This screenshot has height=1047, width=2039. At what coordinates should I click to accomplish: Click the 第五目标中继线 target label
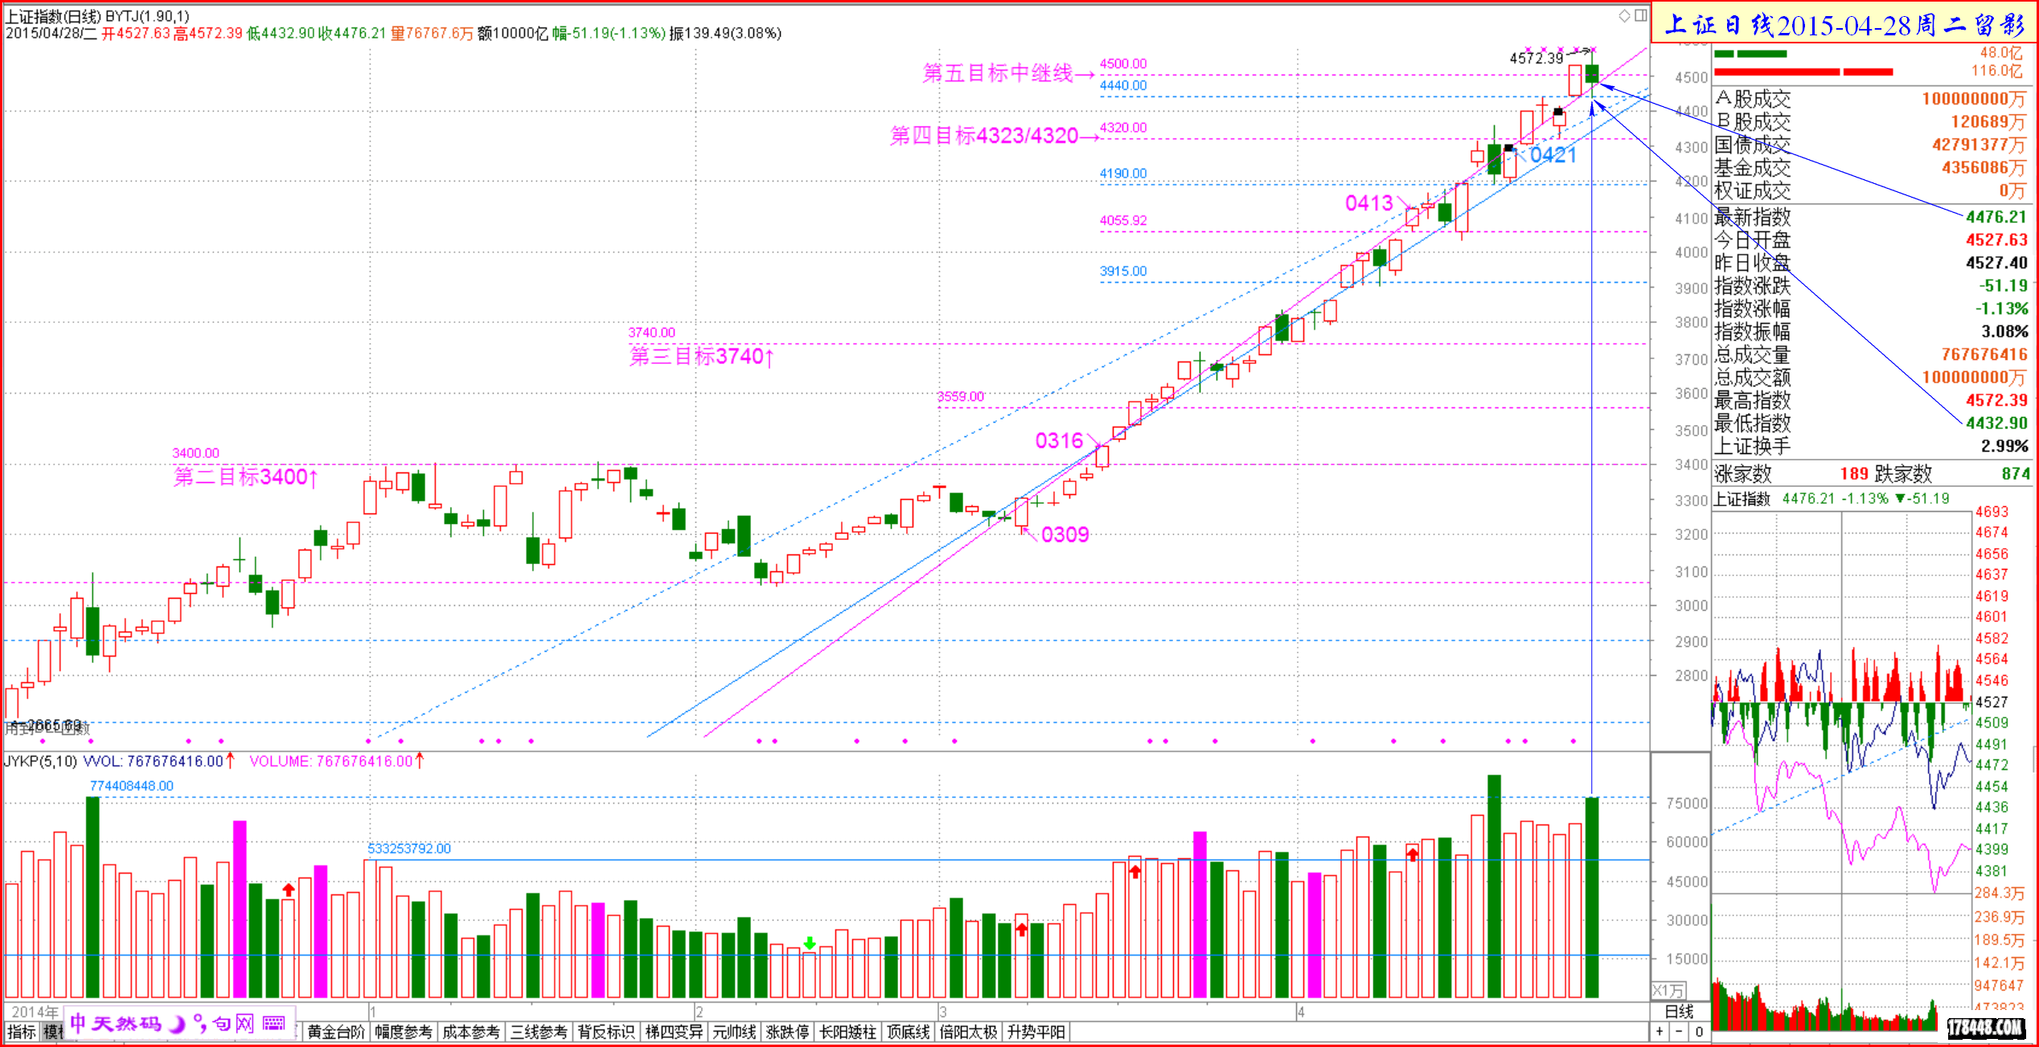pyautogui.click(x=1008, y=73)
